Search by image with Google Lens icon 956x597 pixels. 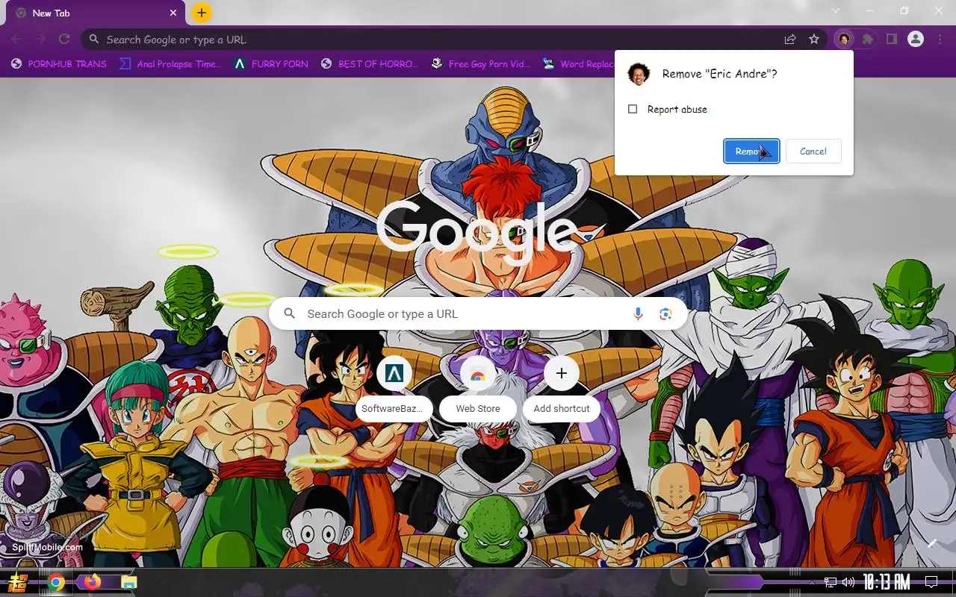tap(665, 314)
